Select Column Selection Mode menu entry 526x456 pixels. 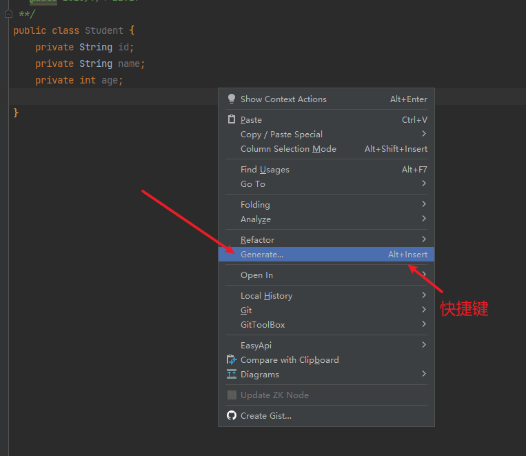tap(288, 148)
